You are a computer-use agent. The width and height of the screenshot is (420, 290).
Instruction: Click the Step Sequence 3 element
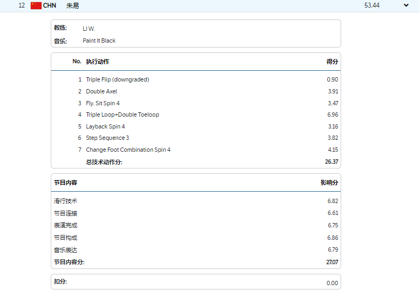[107, 138]
